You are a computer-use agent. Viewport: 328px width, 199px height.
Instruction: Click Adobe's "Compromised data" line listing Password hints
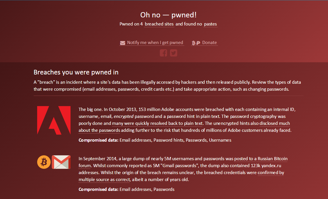tap(155, 140)
